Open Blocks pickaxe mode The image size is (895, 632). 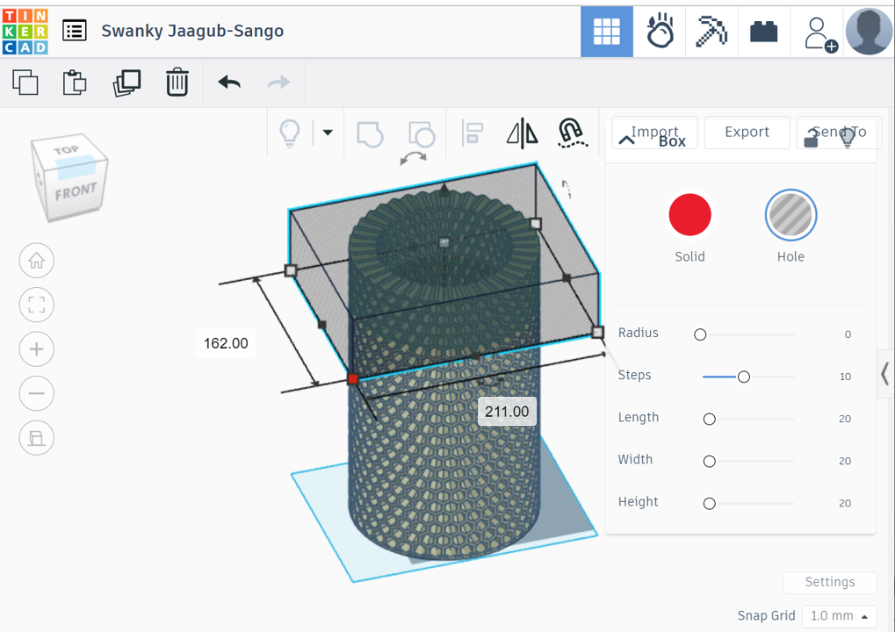(711, 32)
